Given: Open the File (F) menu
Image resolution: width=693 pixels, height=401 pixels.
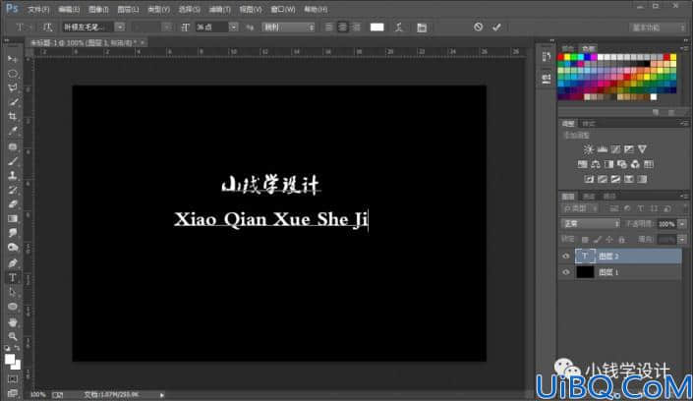Looking at the screenshot, I should click(x=39, y=9).
